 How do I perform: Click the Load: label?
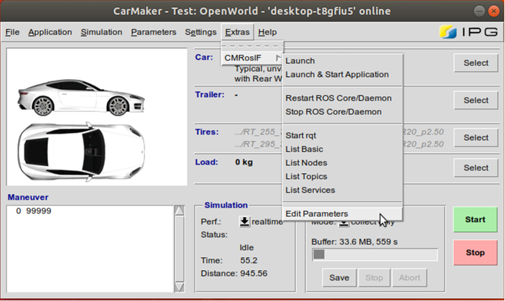point(206,162)
